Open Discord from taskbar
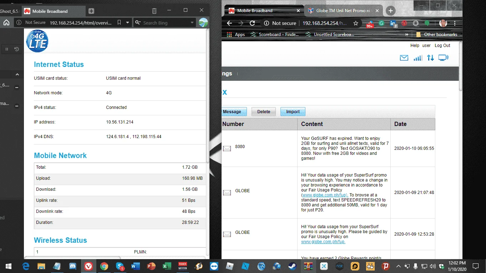The height and width of the screenshot is (273, 486). click(73, 266)
